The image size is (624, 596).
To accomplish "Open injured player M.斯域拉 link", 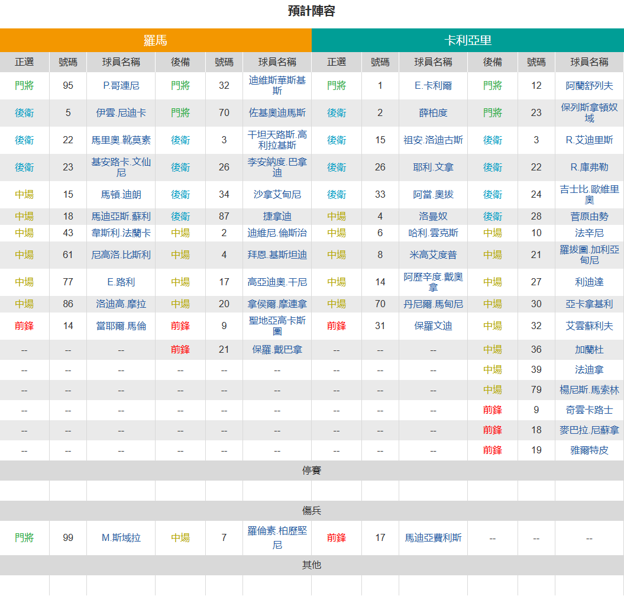I will click(121, 538).
